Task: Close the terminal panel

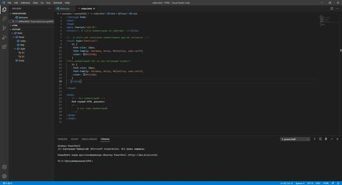Action: pos(337,139)
